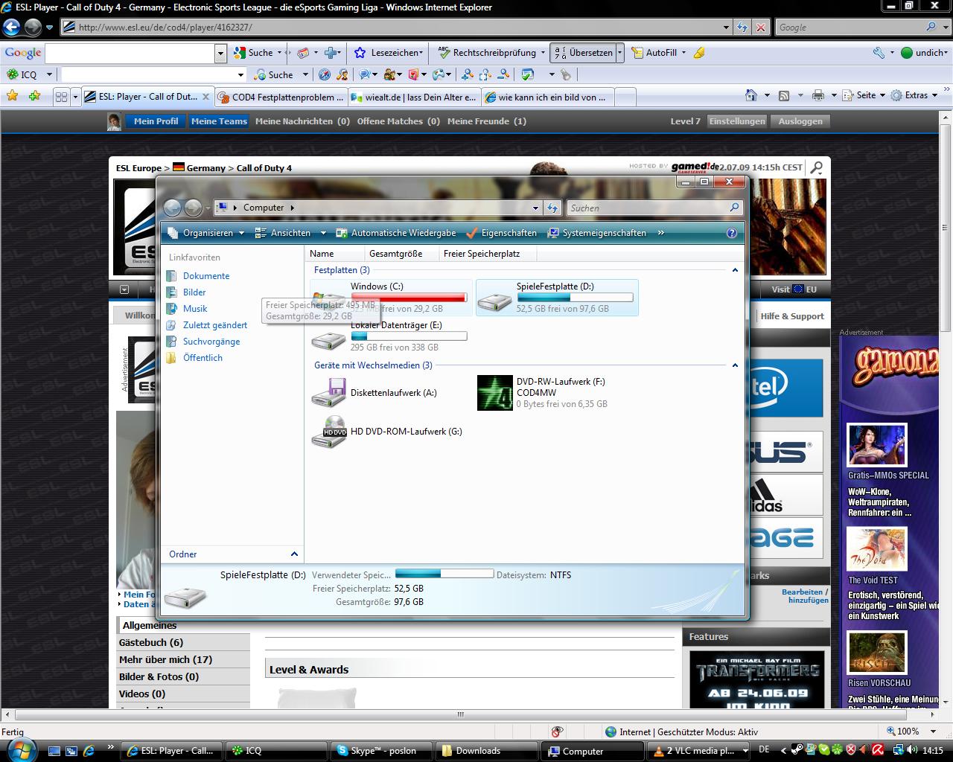Click Einstellungen button on ESL
Viewport: 953px width, 762px height.
736,121
